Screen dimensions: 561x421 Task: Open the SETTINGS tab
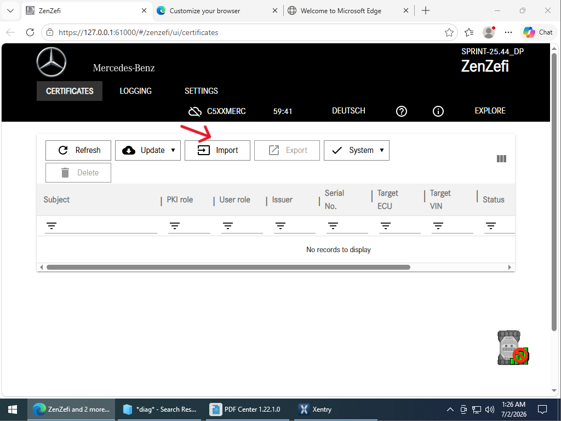point(201,91)
